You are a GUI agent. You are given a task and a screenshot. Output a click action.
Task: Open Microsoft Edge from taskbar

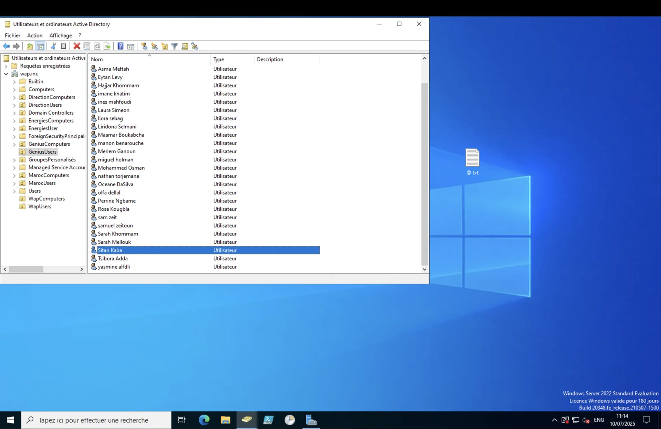[x=204, y=420]
